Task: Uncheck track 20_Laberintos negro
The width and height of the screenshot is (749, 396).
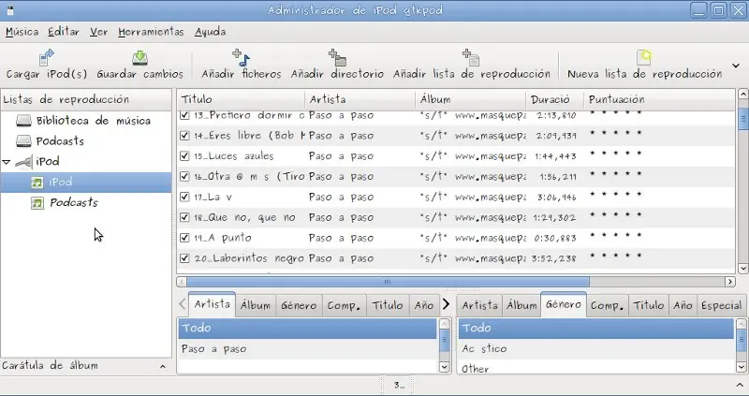Action: pyautogui.click(x=184, y=258)
